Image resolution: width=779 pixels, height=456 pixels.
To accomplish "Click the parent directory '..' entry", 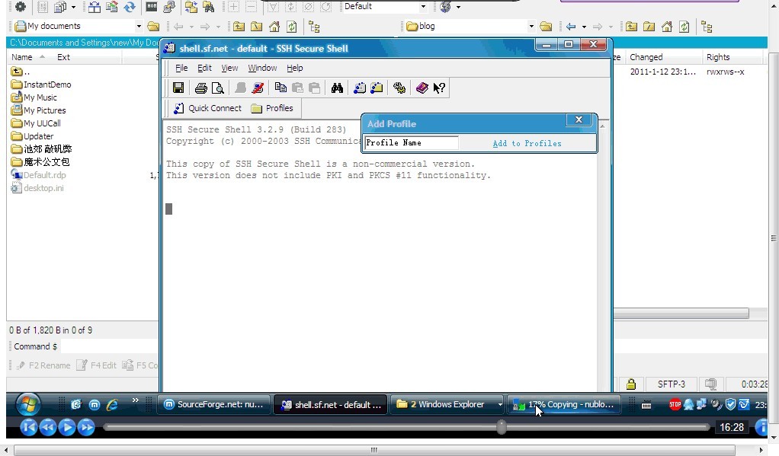I will [x=21, y=72].
